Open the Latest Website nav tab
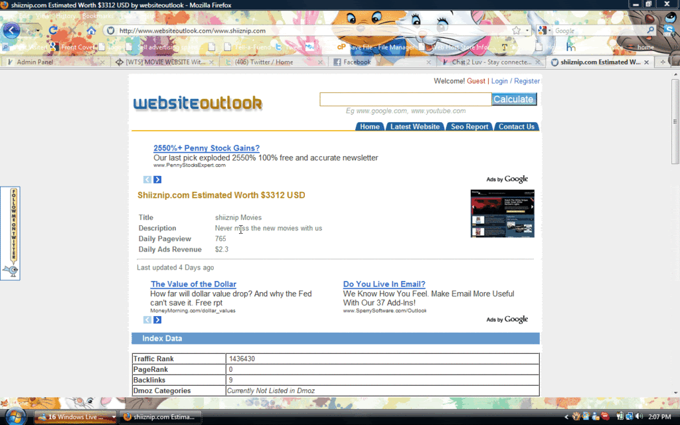This screenshot has width=680, height=425. pos(415,127)
